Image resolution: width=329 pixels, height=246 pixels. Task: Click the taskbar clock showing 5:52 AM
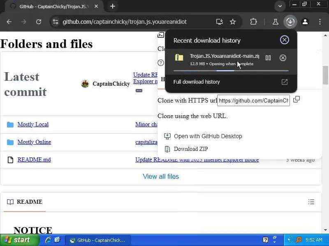(314, 240)
